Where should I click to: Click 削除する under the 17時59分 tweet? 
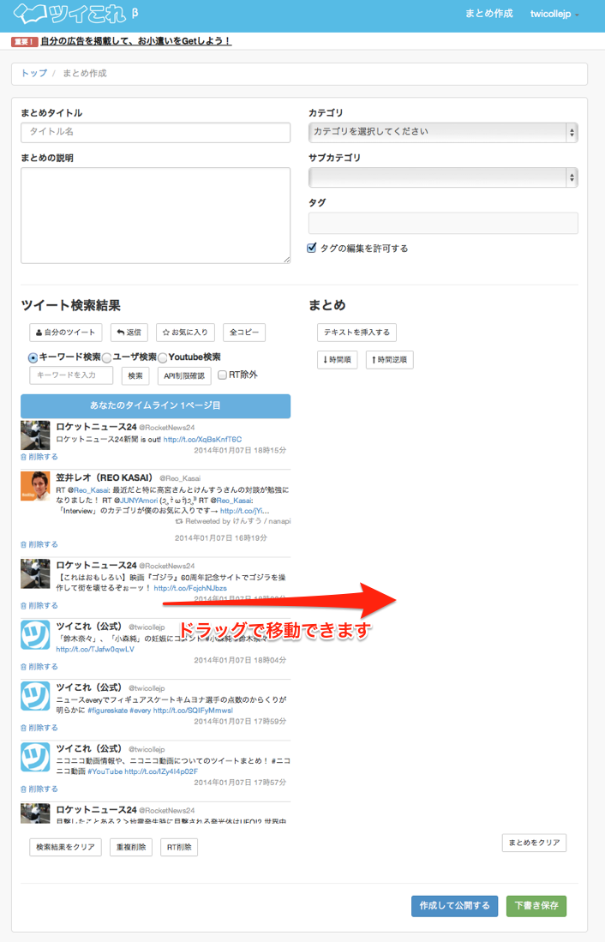39,728
